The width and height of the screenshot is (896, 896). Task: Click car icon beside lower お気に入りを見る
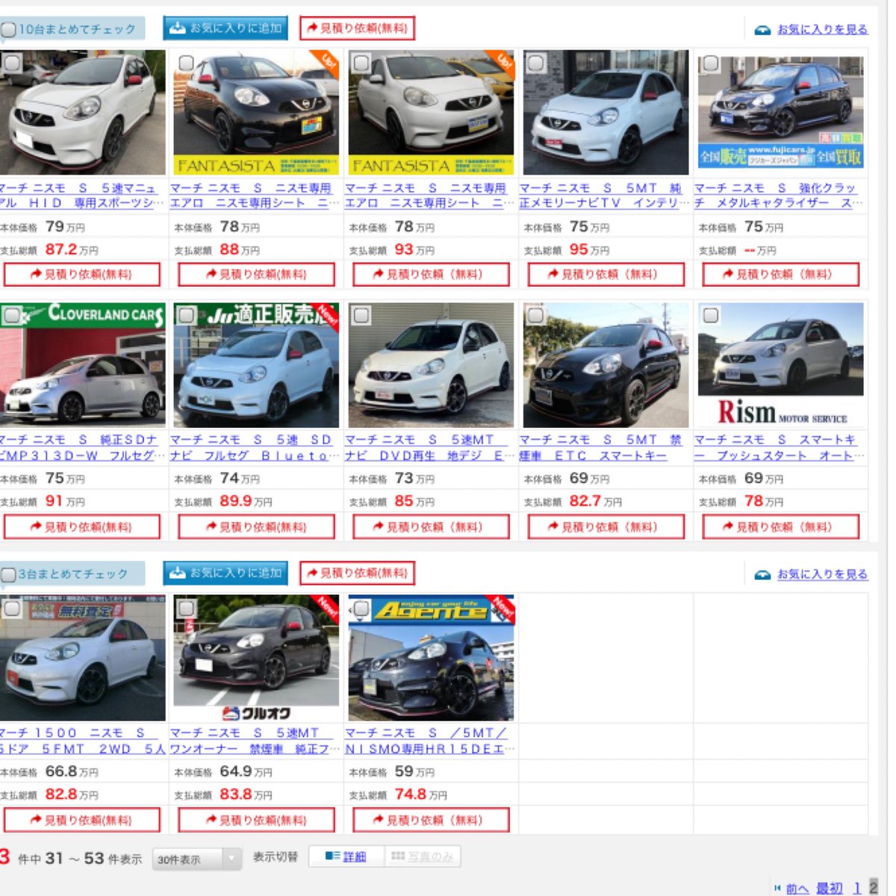point(762,575)
